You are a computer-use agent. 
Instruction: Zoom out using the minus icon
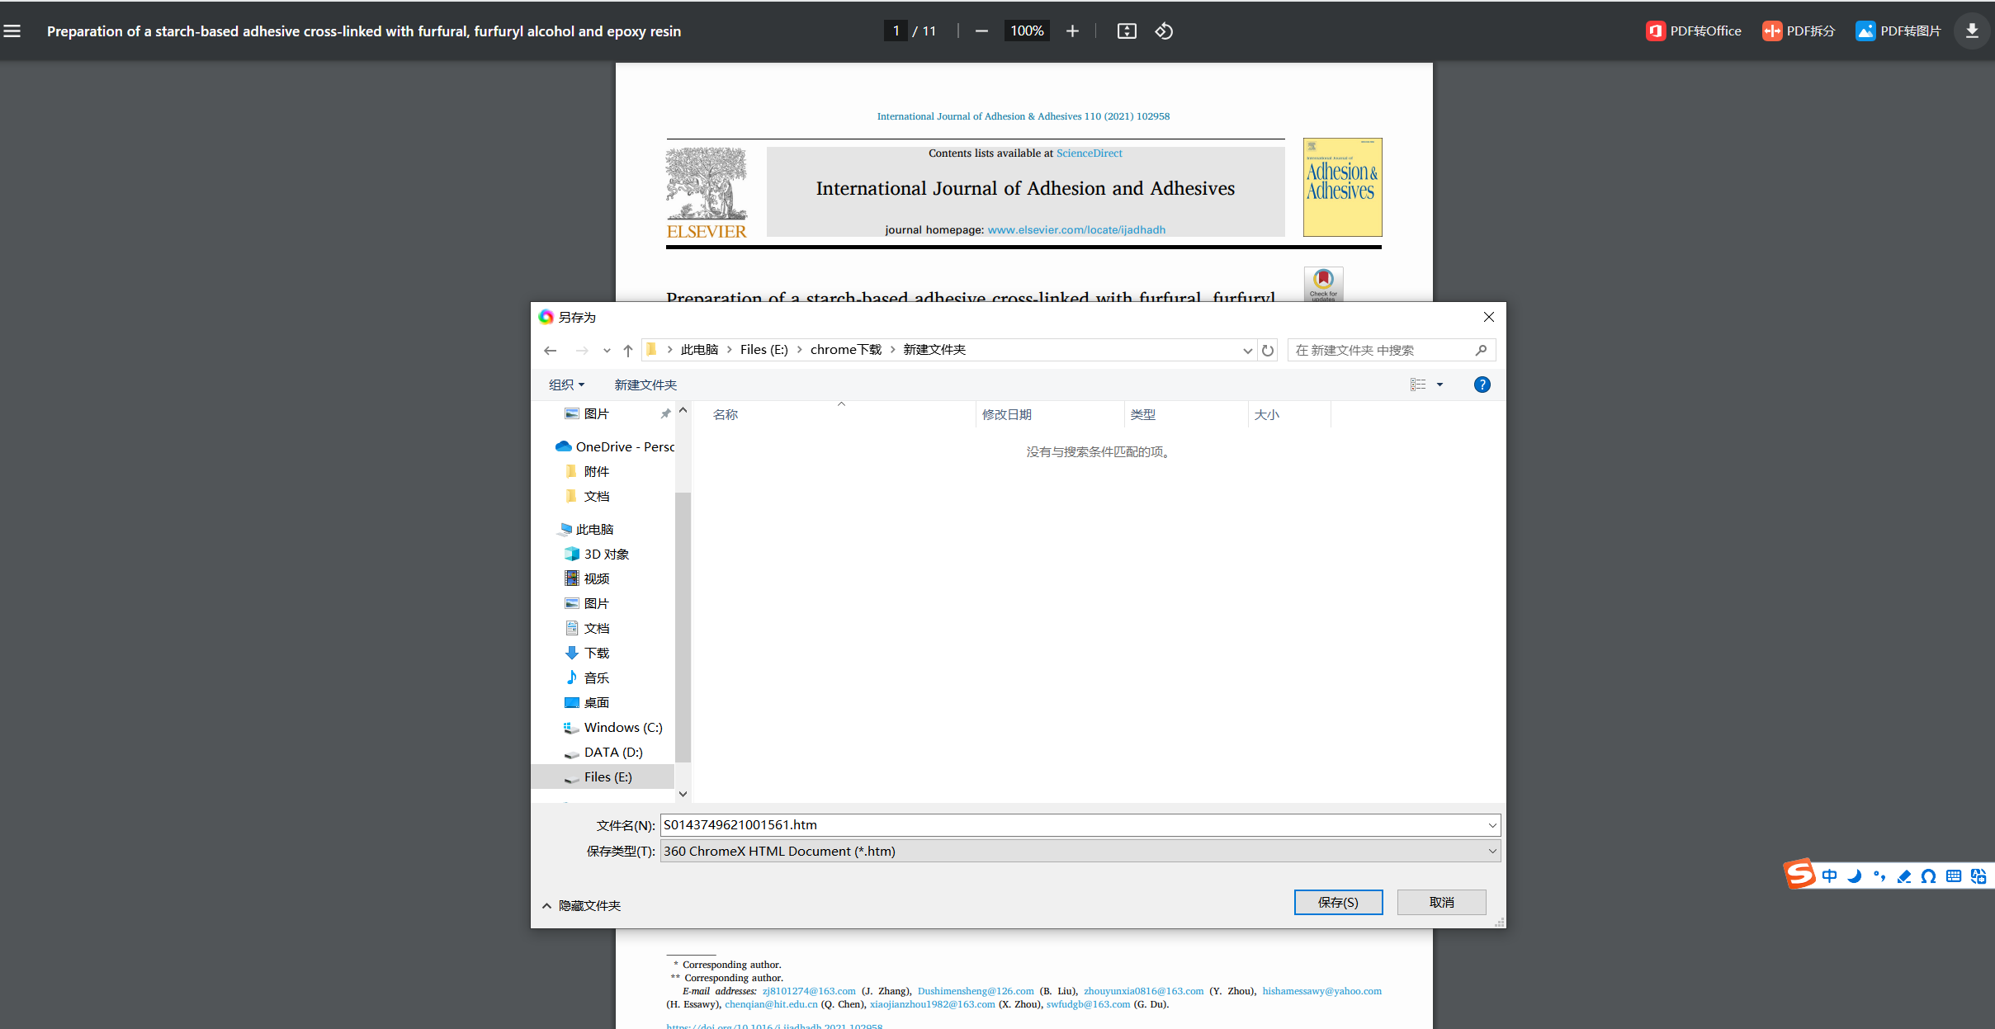point(981,31)
